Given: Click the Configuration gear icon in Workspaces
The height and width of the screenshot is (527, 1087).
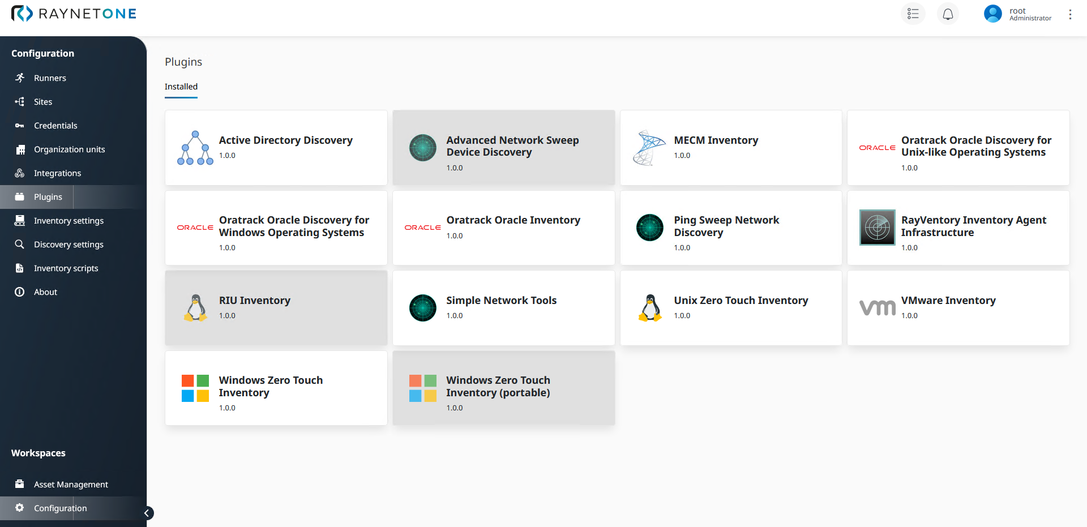Looking at the screenshot, I should [20, 508].
